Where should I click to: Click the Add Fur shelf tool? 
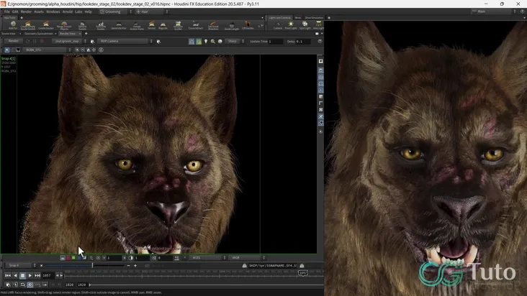pos(13,25)
